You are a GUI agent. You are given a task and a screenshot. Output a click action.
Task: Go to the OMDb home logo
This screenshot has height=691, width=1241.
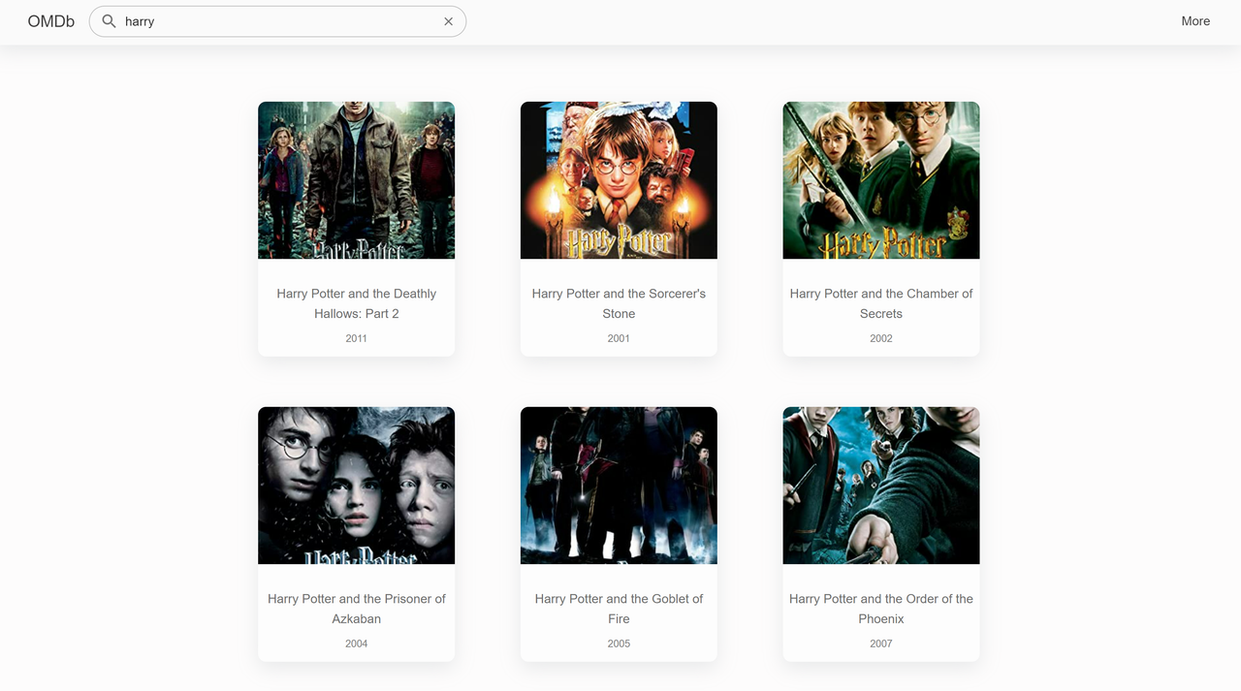(51, 21)
